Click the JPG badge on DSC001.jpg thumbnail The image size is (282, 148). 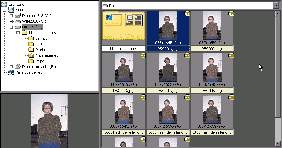pyautogui.click(x=187, y=13)
